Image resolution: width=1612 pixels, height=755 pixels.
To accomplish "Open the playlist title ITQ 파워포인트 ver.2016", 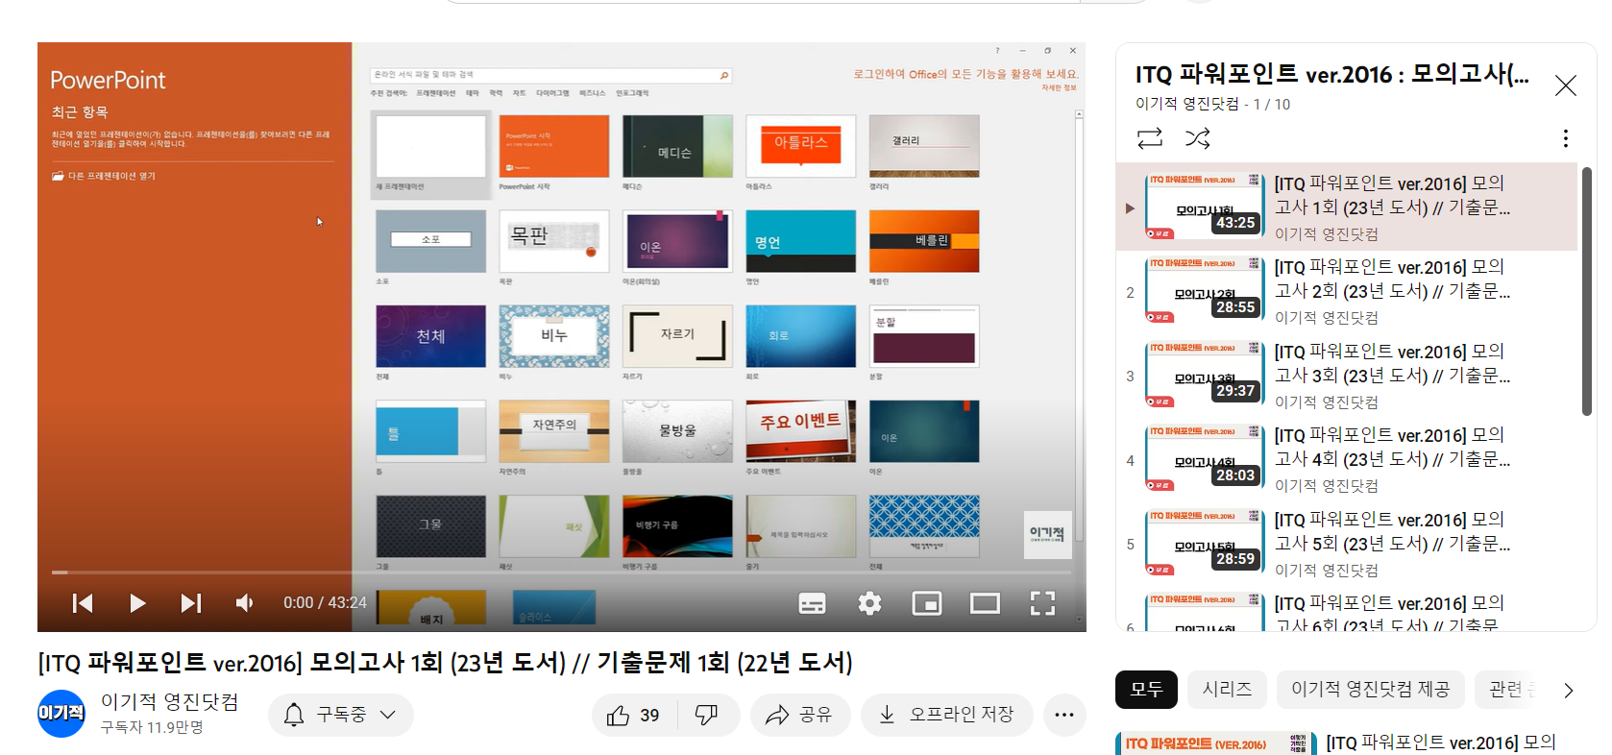I will coord(1331,74).
